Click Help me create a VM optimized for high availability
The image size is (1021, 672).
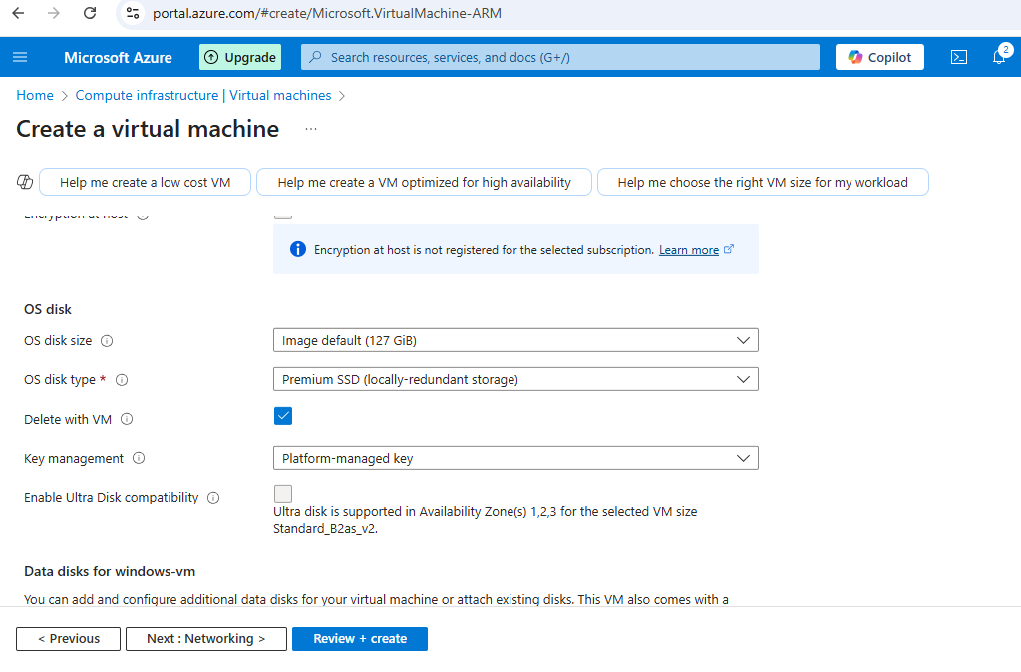click(x=424, y=183)
